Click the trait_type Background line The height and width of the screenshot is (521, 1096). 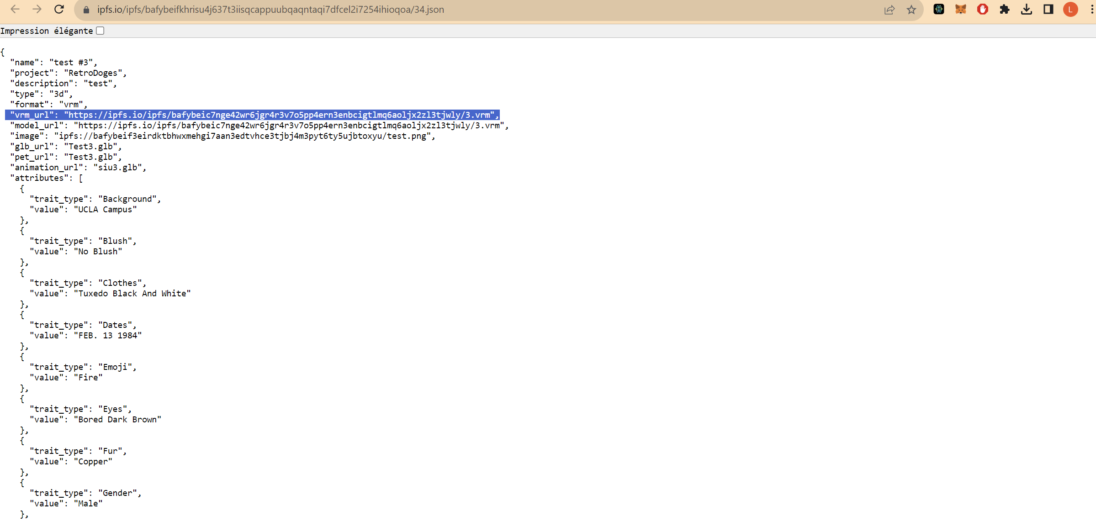(x=95, y=199)
